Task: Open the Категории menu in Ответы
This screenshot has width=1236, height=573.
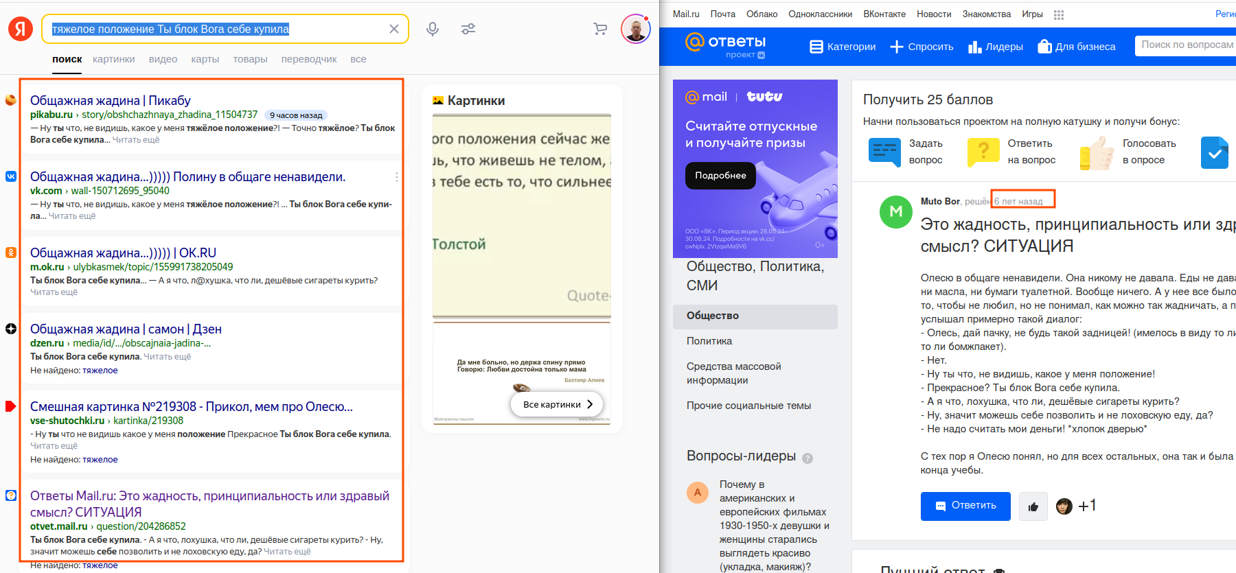Action: (x=843, y=47)
